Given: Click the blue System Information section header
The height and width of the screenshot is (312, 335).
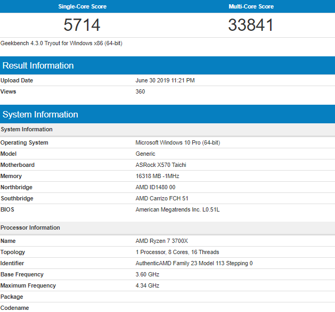Looking at the screenshot, I should pos(40,115).
